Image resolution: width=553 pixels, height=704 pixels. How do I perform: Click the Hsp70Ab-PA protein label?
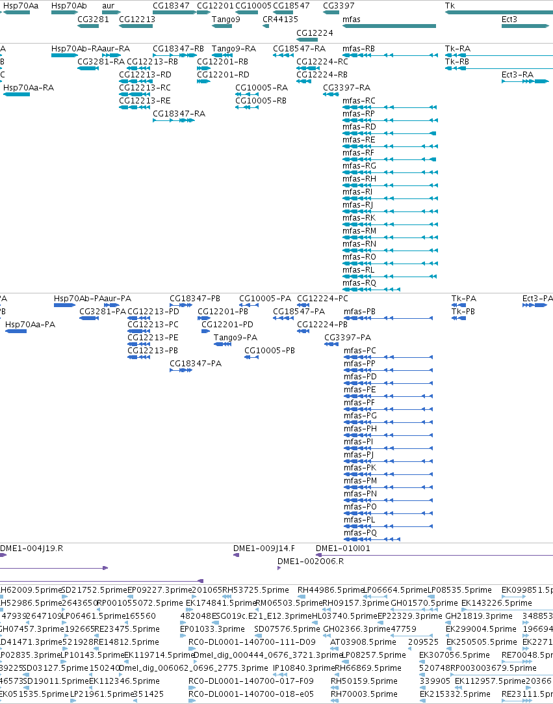pos(79,299)
